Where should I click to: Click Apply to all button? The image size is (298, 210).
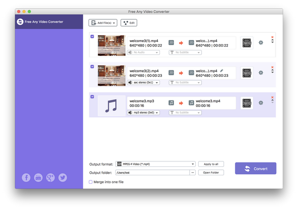point(211,164)
